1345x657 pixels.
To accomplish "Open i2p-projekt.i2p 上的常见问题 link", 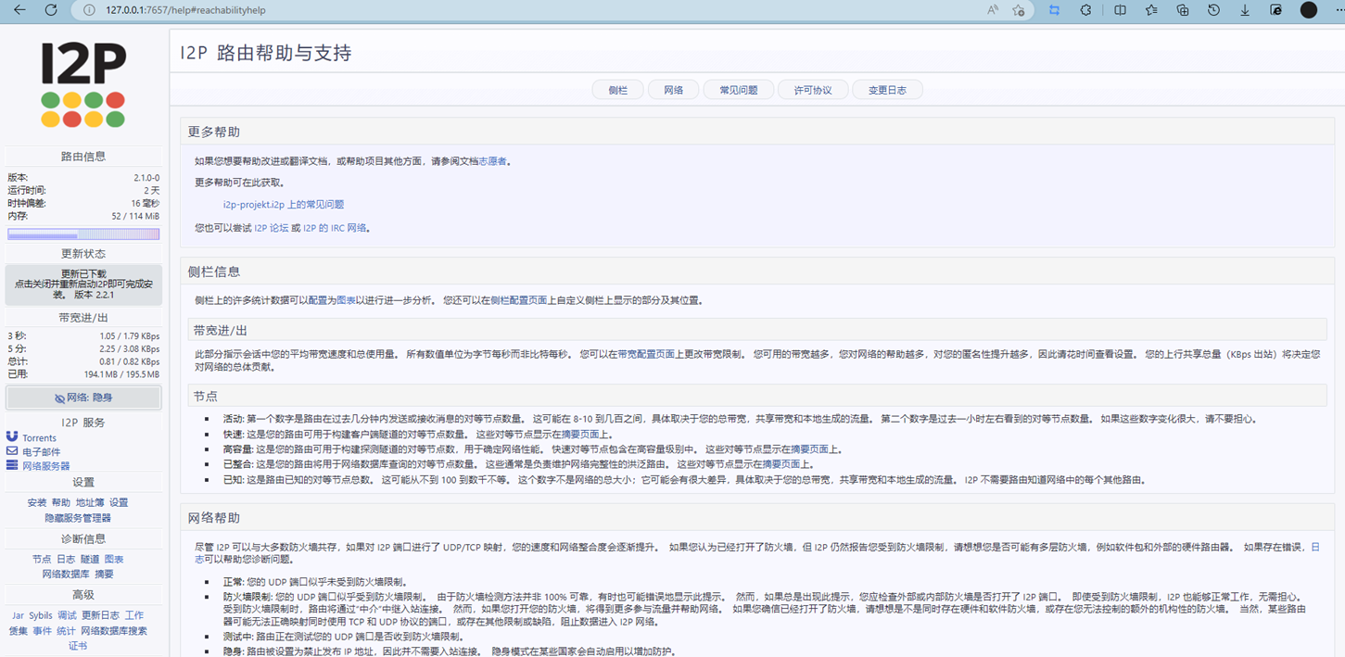I will point(284,205).
